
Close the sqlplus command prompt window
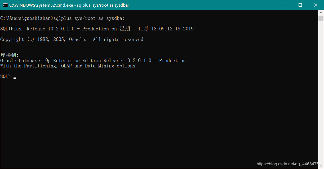point(316,5)
